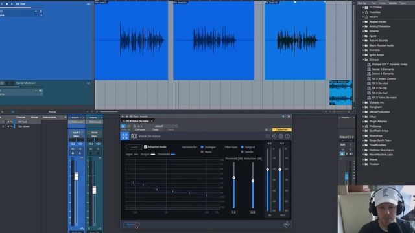
Task: Expand the Recent folder
Action: pyautogui.click(x=363, y=17)
